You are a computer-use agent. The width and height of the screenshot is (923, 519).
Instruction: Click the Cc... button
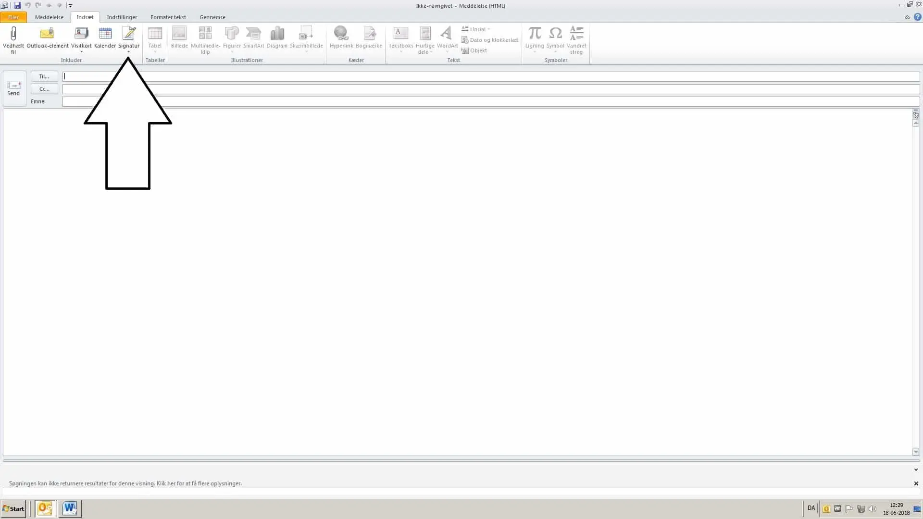[44, 89]
